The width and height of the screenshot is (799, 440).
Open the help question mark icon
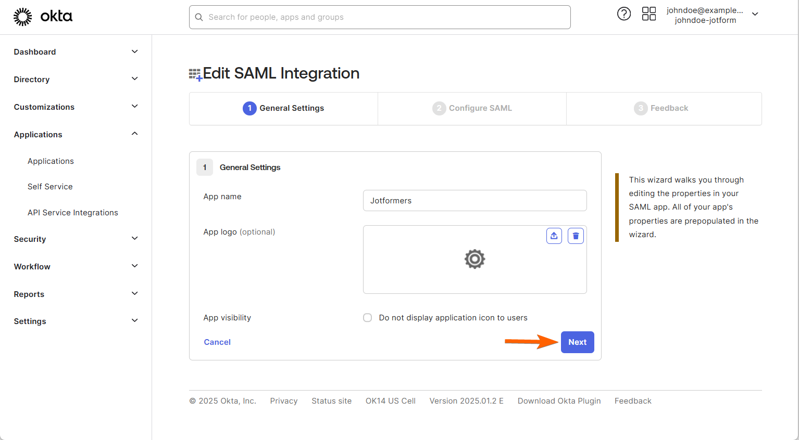click(x=623, y=14)
